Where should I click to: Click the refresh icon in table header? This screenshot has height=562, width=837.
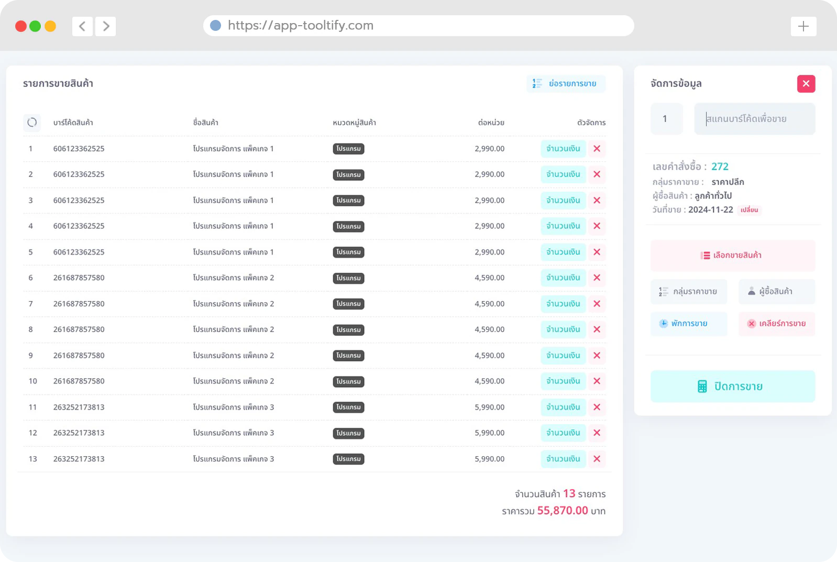coord(32,123)
